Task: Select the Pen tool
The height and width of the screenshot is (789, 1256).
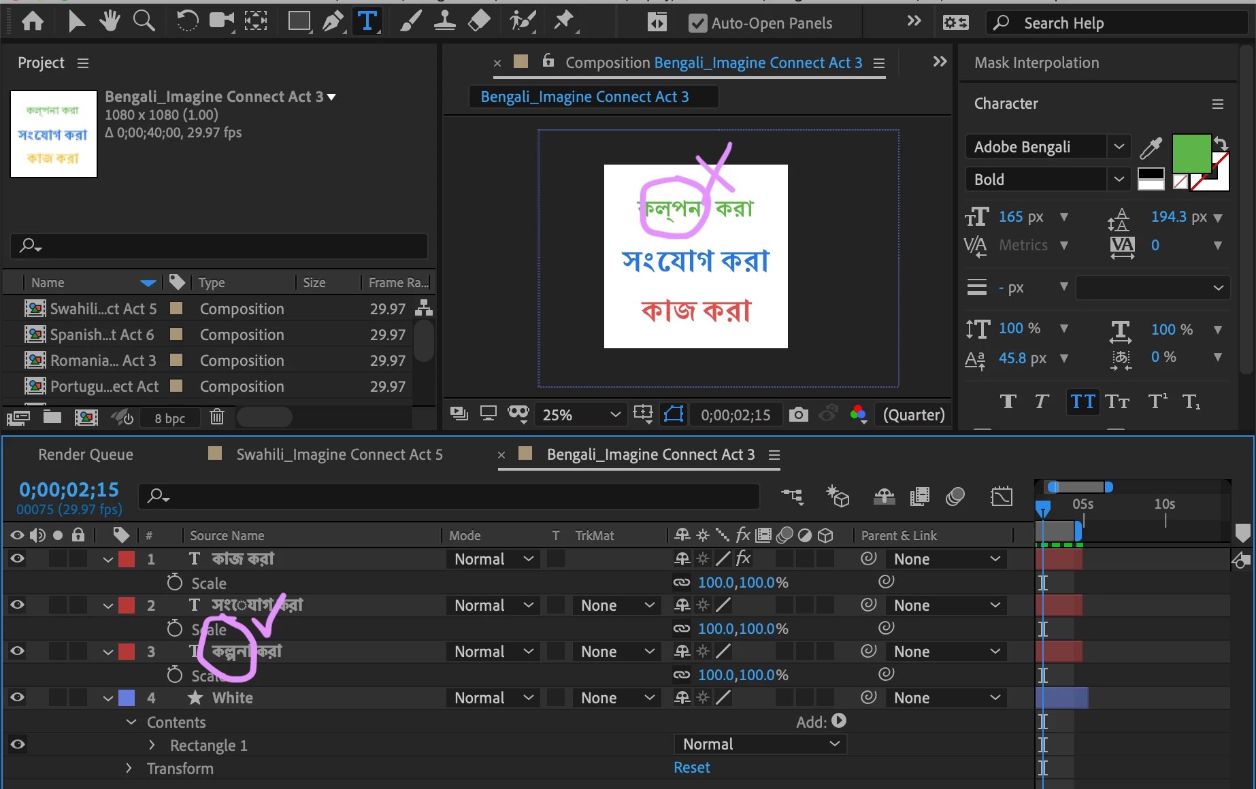Action: [333, 22]
